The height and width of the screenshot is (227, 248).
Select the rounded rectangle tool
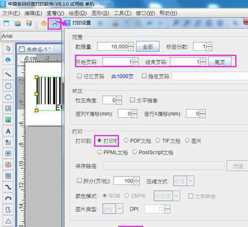8,86
